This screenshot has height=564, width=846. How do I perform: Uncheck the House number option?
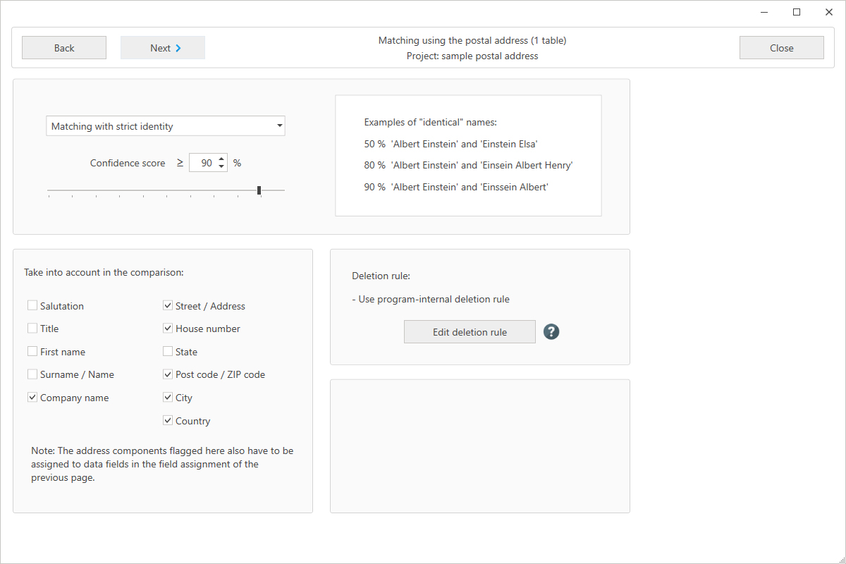167,328
